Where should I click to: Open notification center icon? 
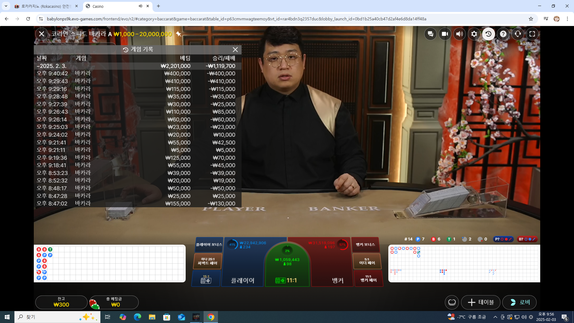pyautogui.click(x=565, y=317)
